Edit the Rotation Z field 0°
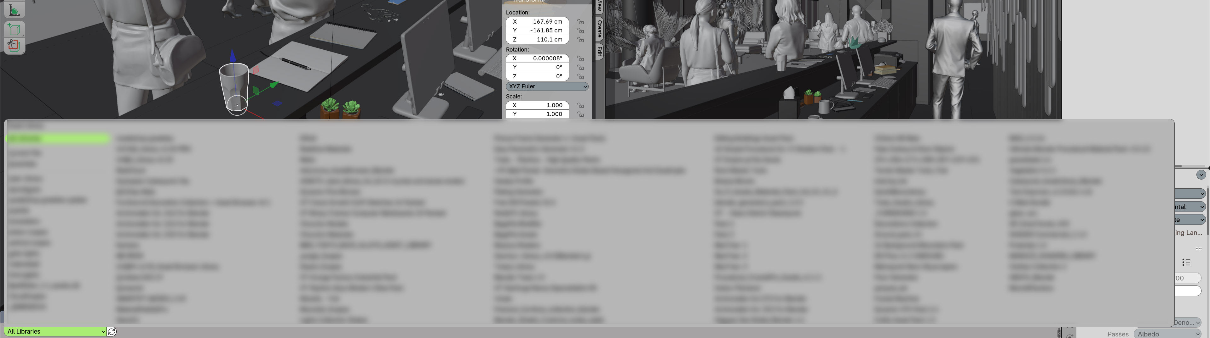This screenshot has width=1210, height=338. [537, 76]
